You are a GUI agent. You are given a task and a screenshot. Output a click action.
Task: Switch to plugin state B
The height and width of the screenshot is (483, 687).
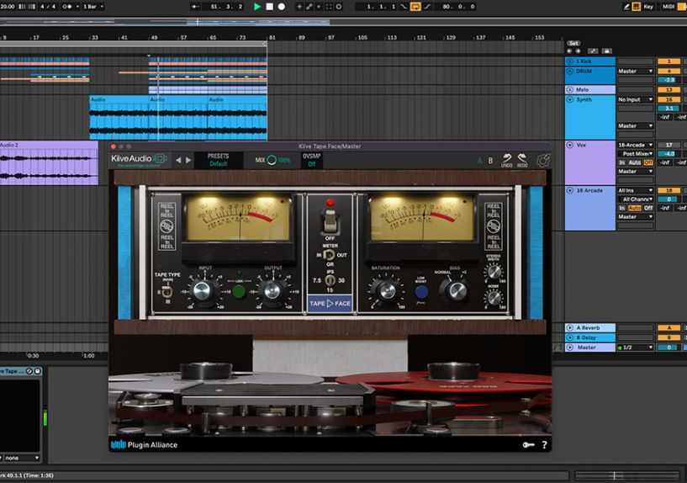[x=490, y=161]
